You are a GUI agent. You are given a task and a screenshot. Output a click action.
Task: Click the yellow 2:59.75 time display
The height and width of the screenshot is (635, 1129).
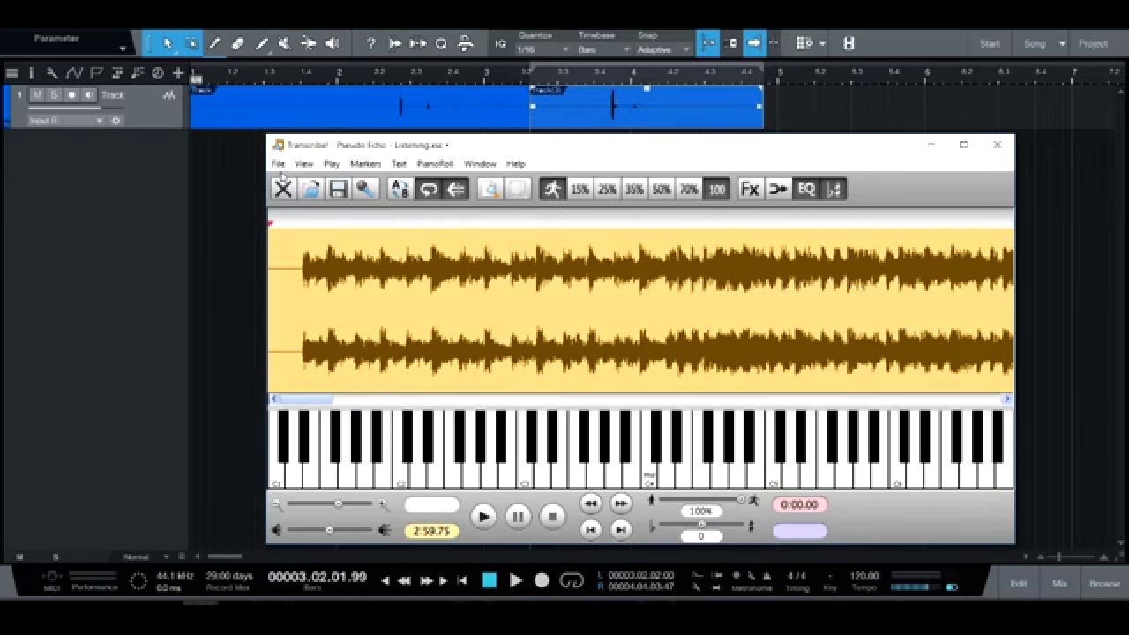(x=431, y=531)
